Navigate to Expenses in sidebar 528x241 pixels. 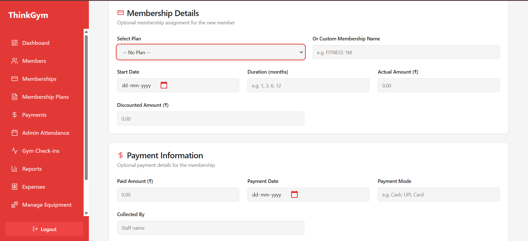point(34,187)
